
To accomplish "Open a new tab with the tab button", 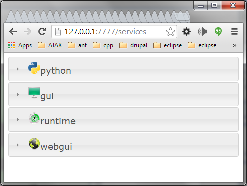I will click(x=182, y=17).
